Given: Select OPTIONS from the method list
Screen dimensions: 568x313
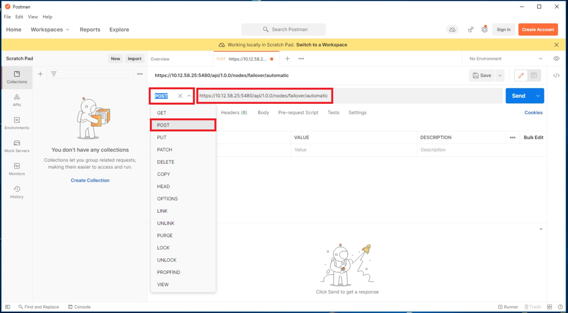Looking at the screenshot, I should [x=183, y=199].
